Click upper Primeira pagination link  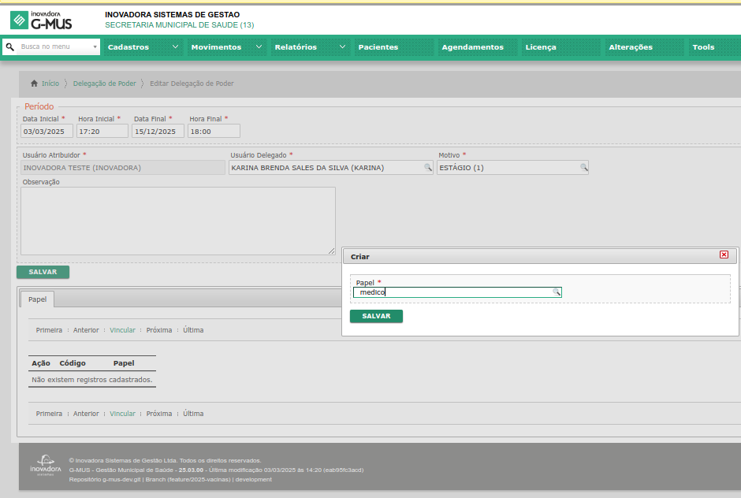[49, 330]
